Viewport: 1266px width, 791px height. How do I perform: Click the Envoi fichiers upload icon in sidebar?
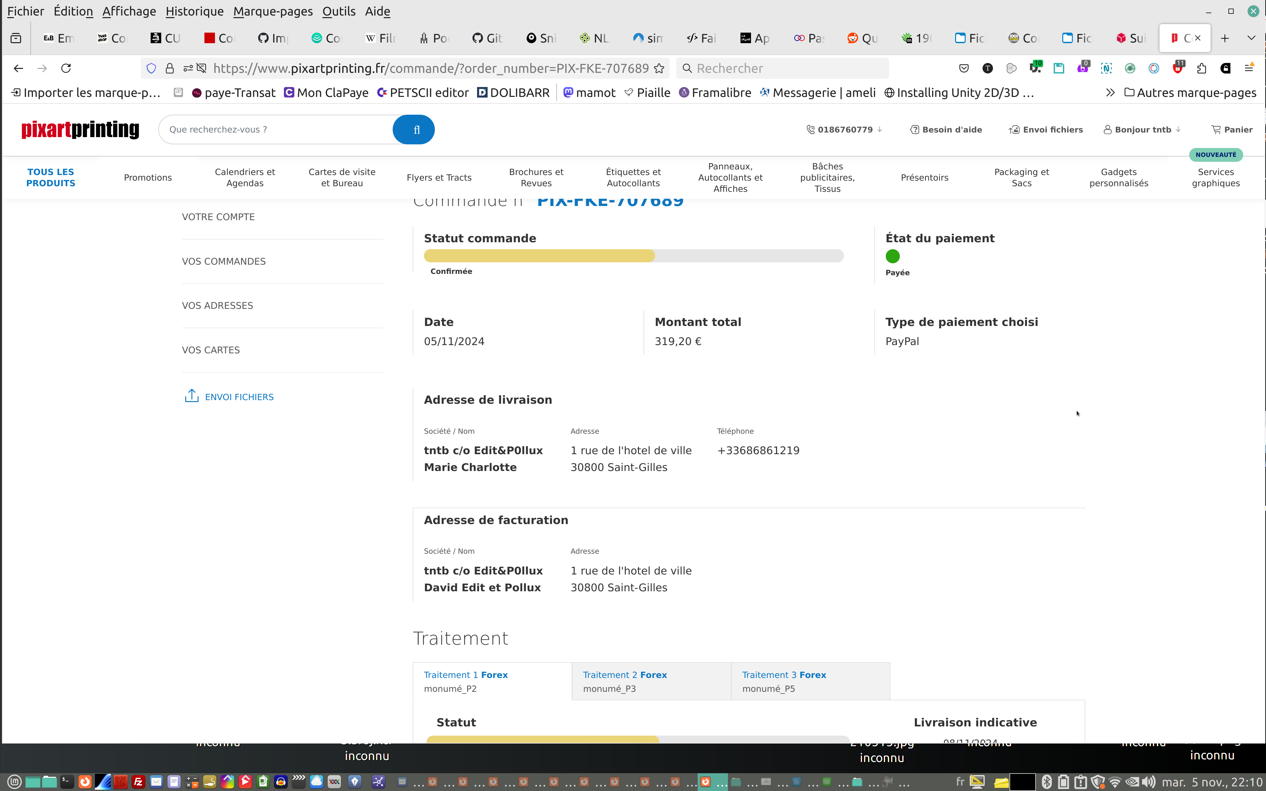point(192,396)
